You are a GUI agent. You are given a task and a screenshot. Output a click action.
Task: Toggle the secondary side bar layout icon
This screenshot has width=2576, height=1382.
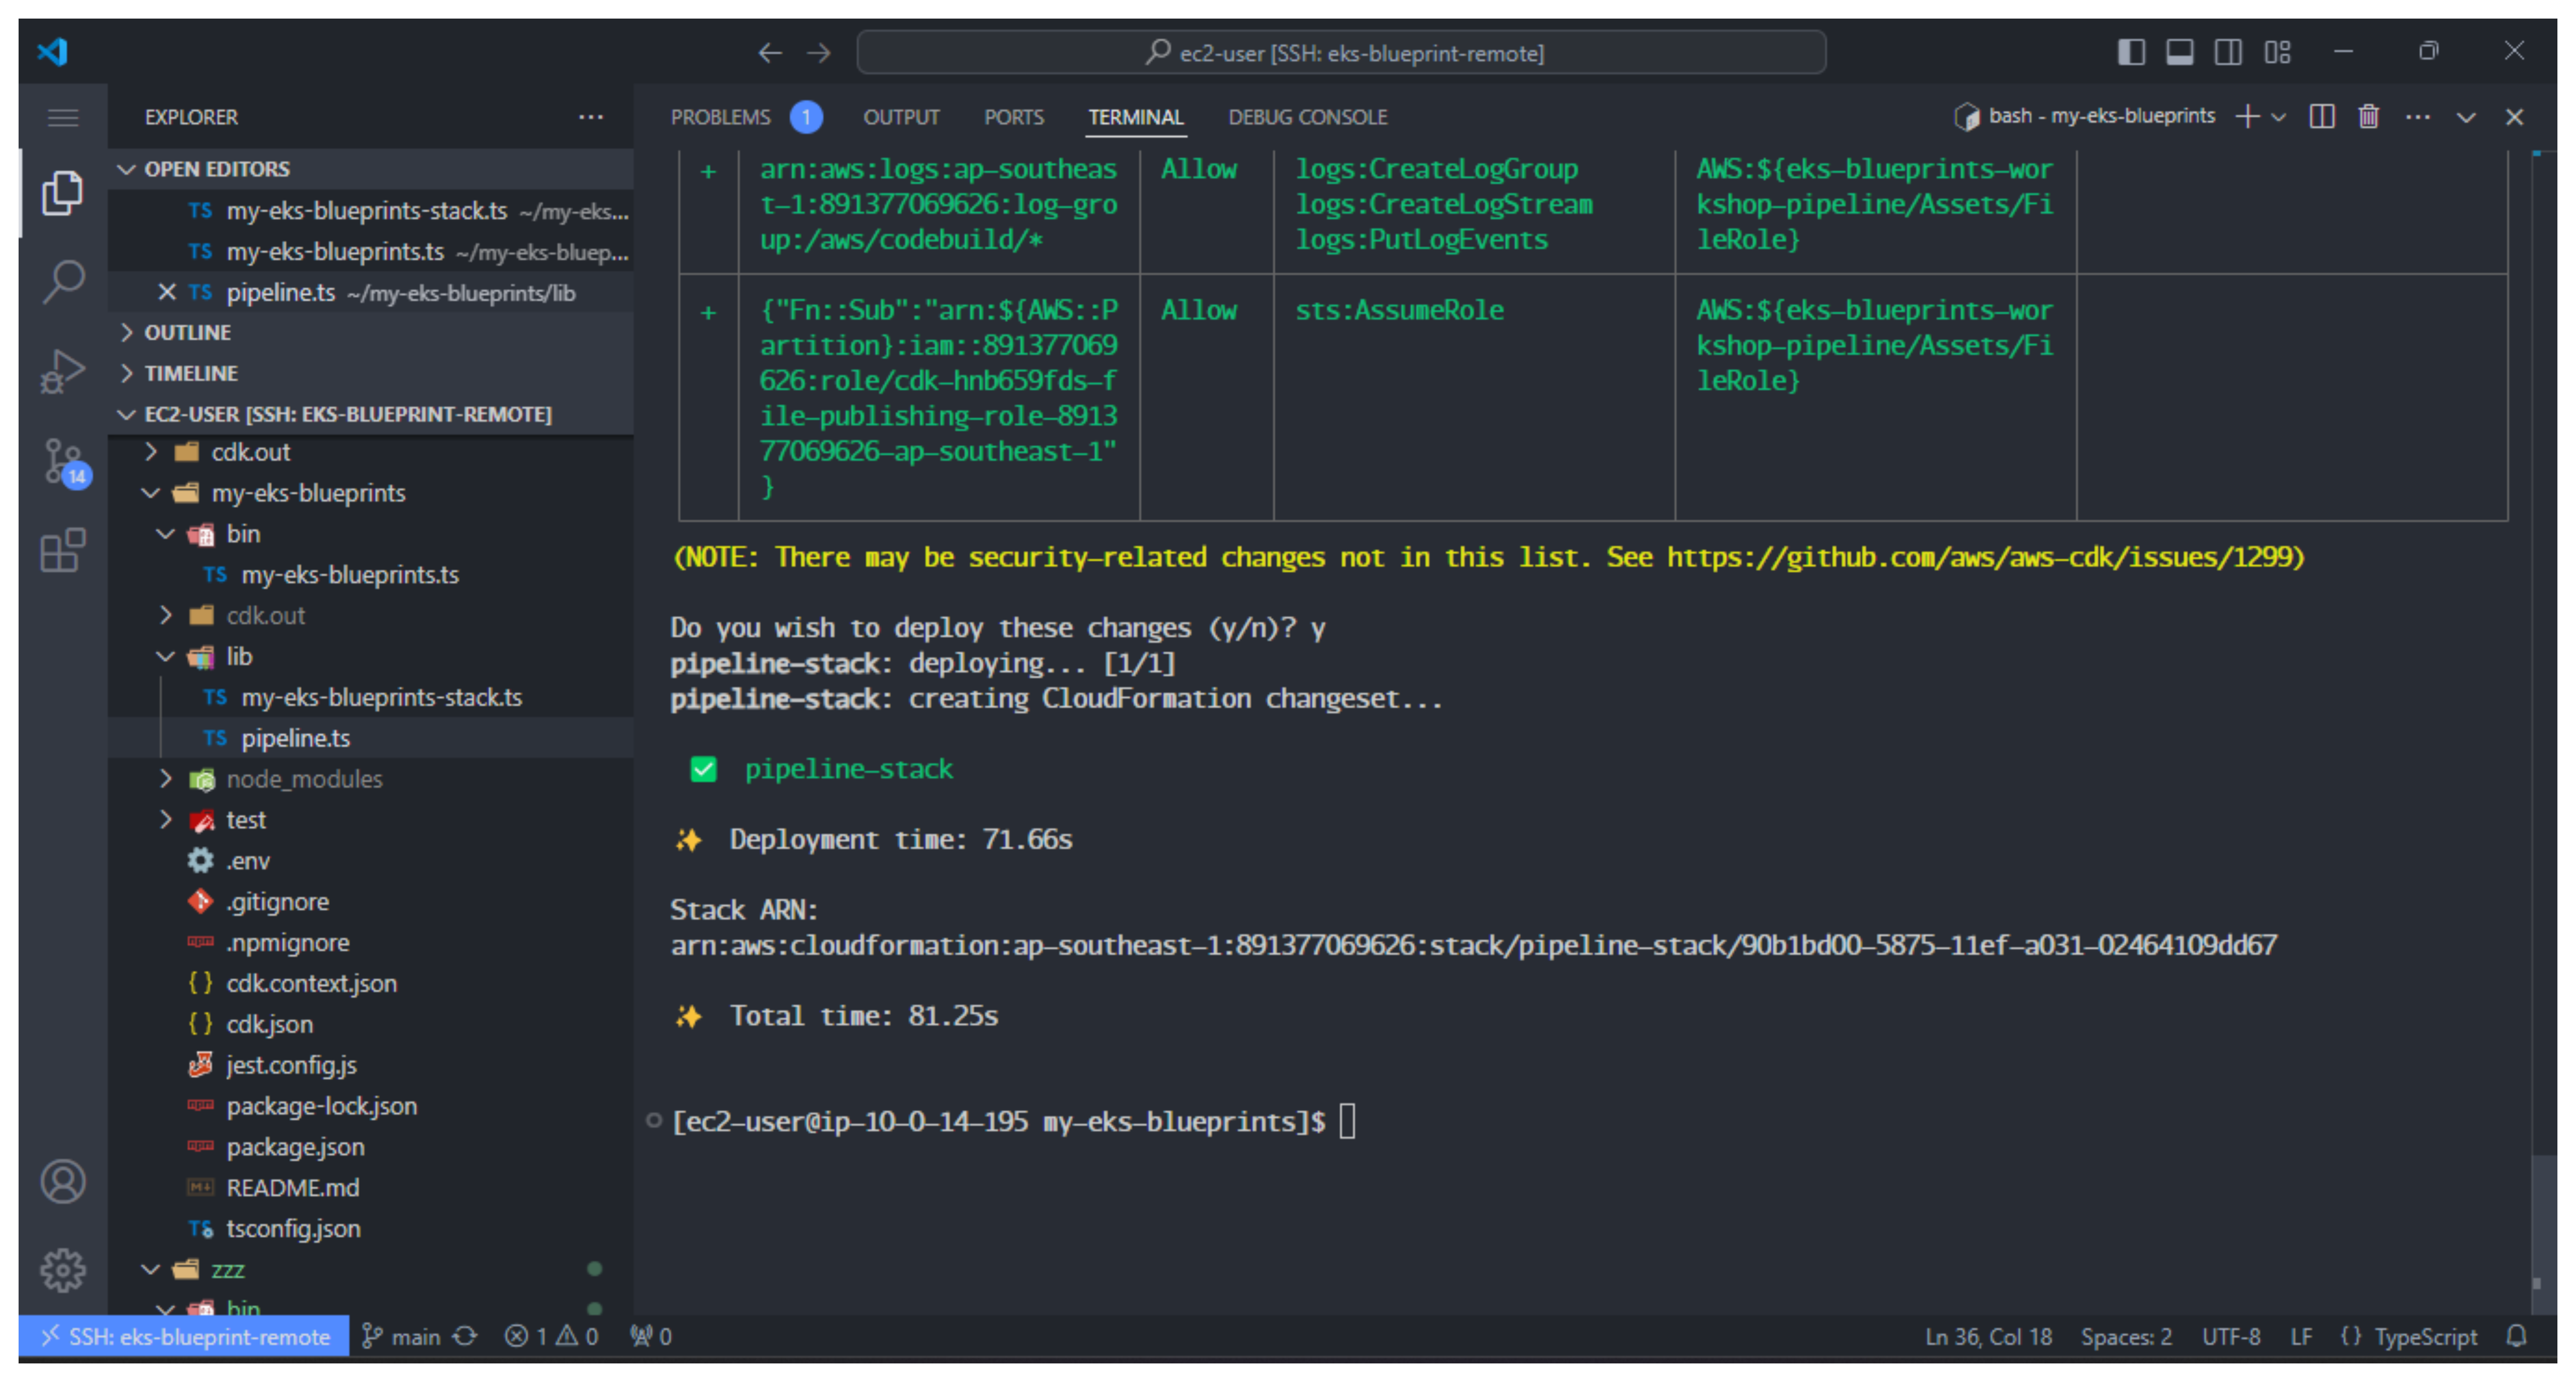(2228, 52)
